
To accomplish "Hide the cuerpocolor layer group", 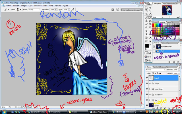I will click(x=147, y=94).
